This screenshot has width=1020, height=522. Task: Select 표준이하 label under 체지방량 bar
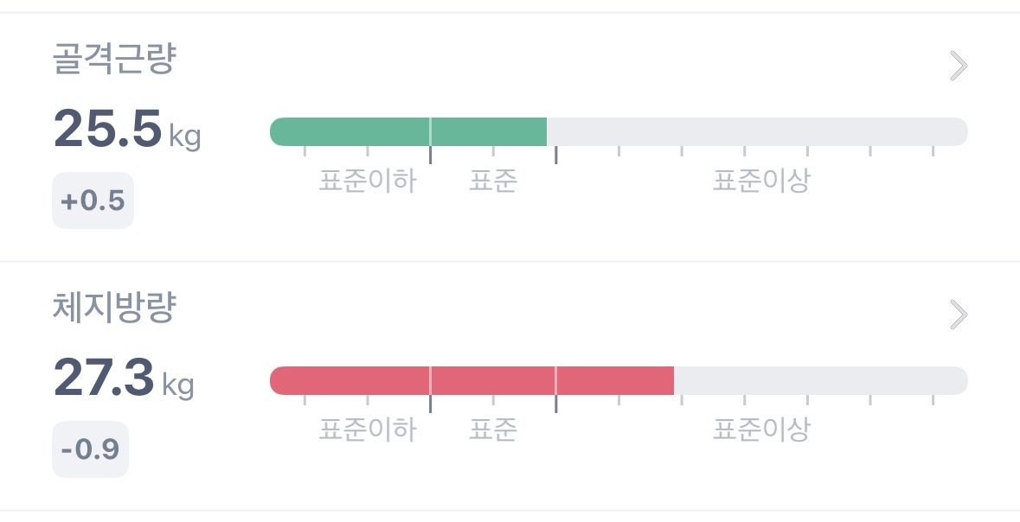(x=368, y=430)
